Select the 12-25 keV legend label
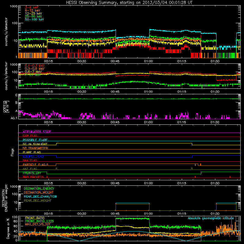 coord(34,13)
